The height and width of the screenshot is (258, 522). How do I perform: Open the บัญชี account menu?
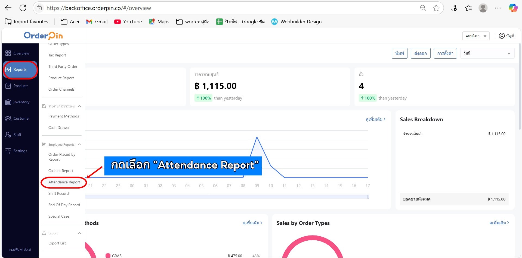tap(506, 36)
